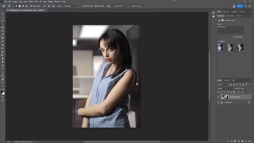Open the layer Kind filter dropdown

click(223, 85)
